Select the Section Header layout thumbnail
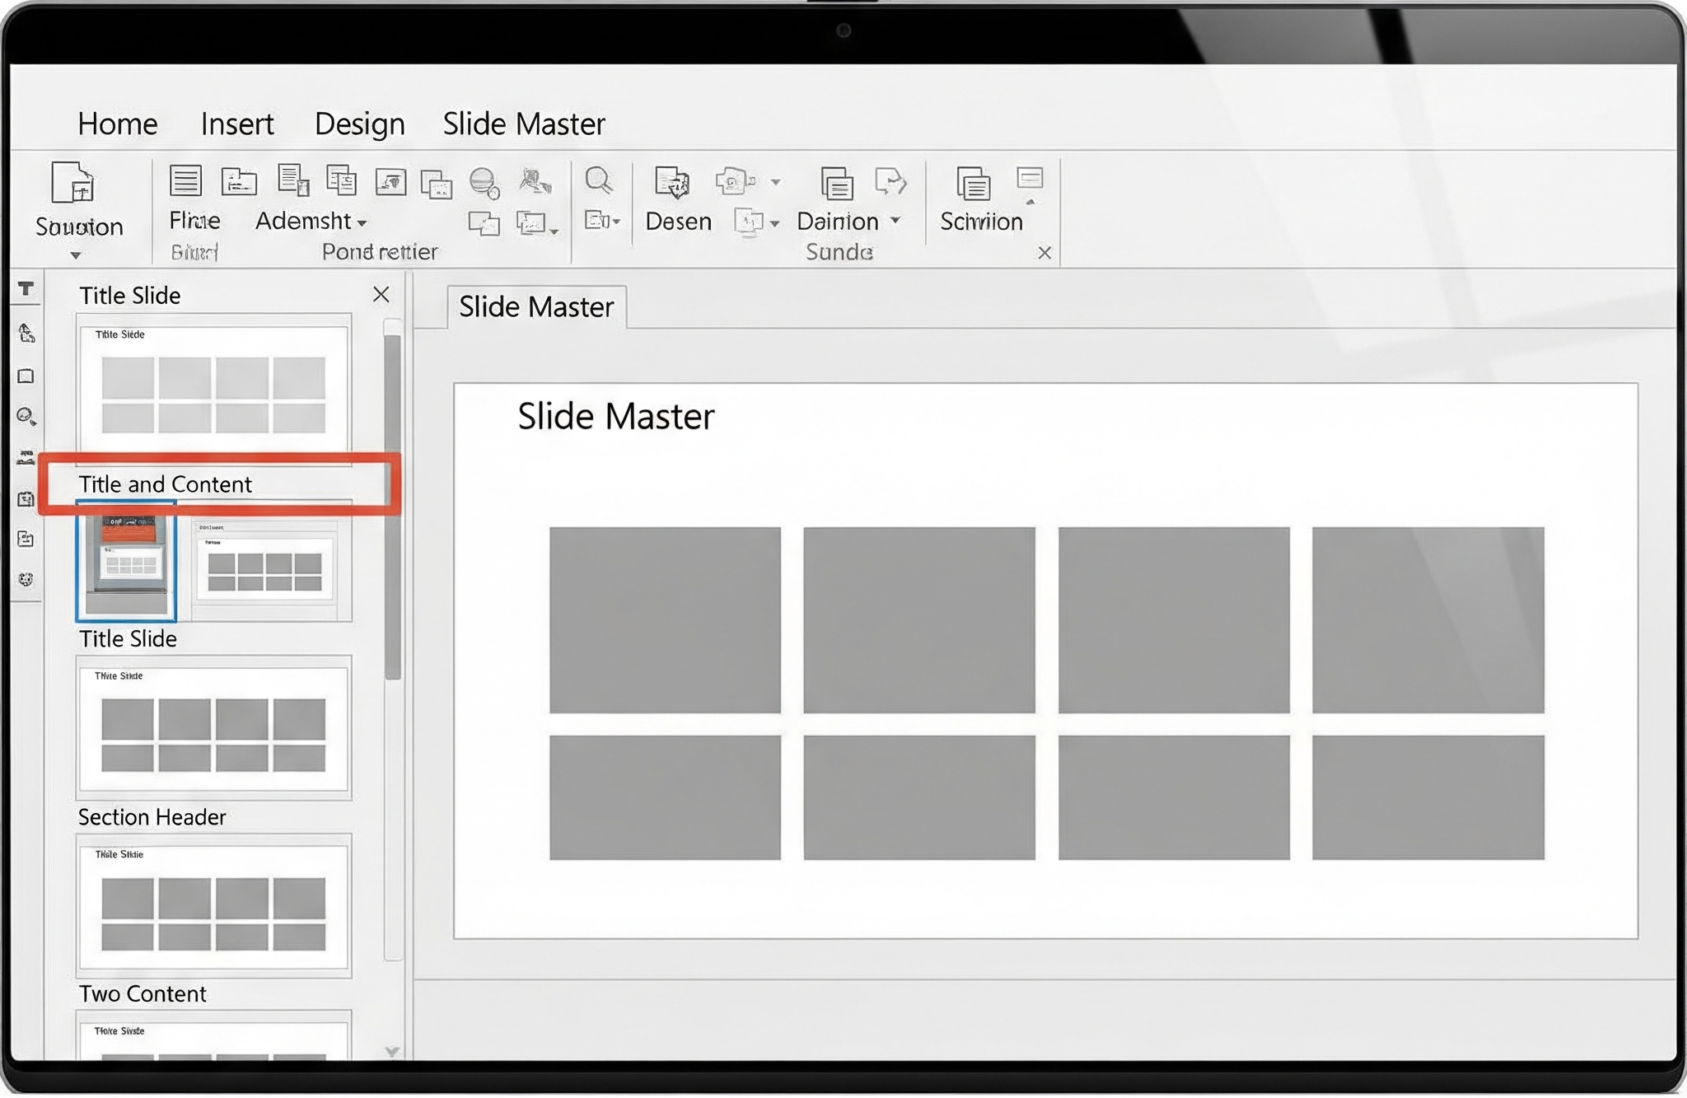The width and height of the screenshot is (1687, 1098). coord(213,904)
